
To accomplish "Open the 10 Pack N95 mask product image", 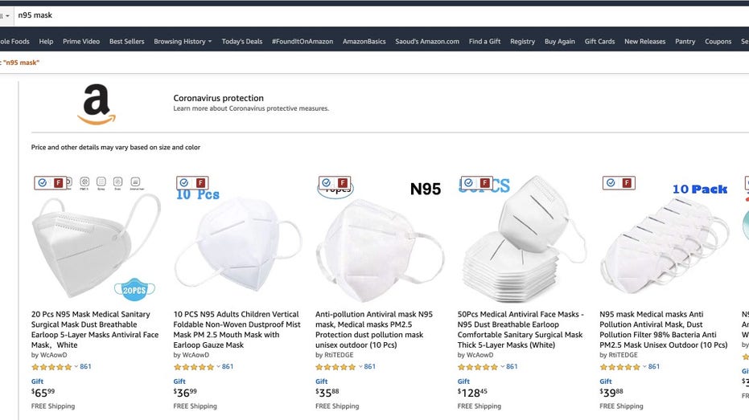I will [664, 241].
